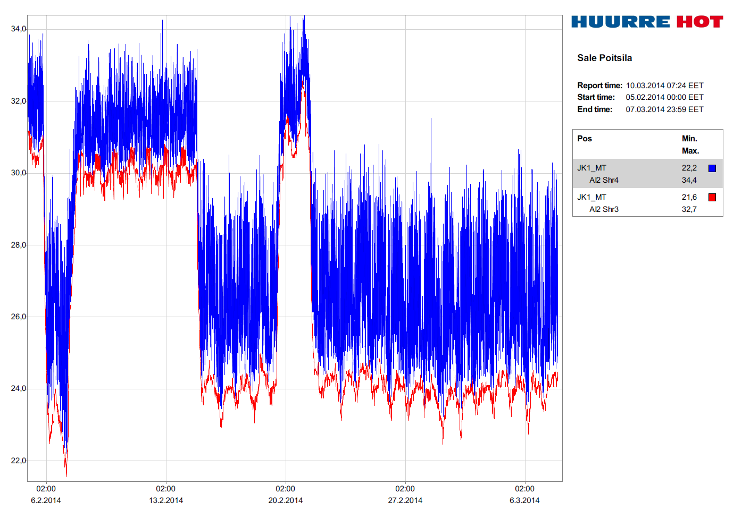
Task: Click the 'Min.' column header
Action: 689,139
